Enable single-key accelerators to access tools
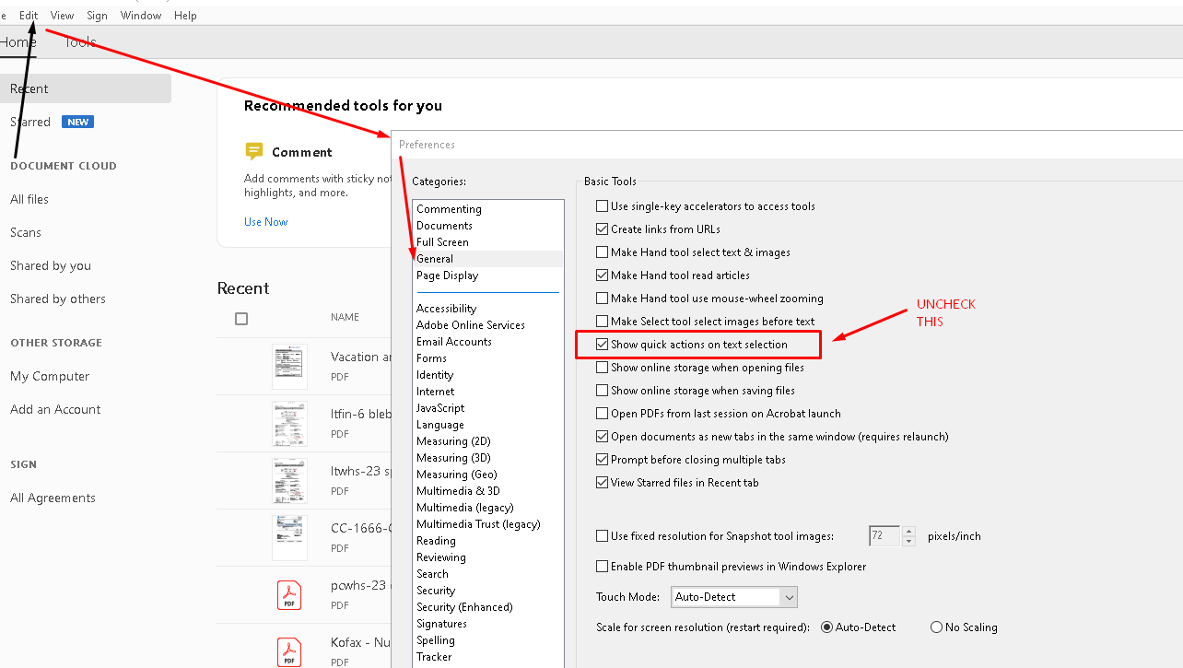Image resolution: width=1183 pixels, height=668 pixels. (x=603, y=206)
